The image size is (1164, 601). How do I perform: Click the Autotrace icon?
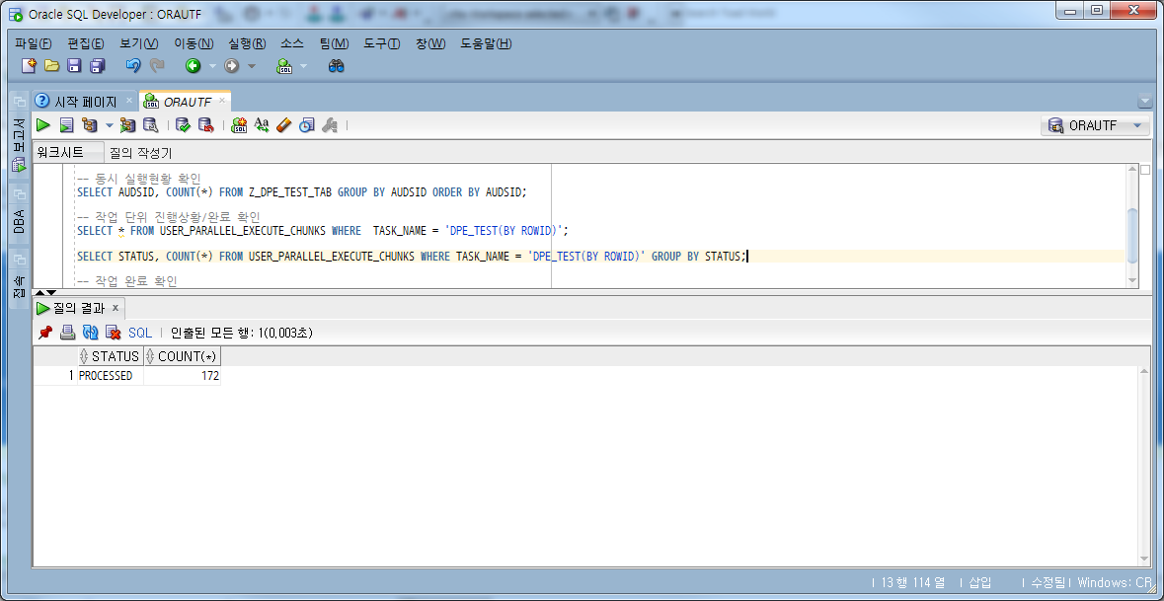[x=127, y=125]
